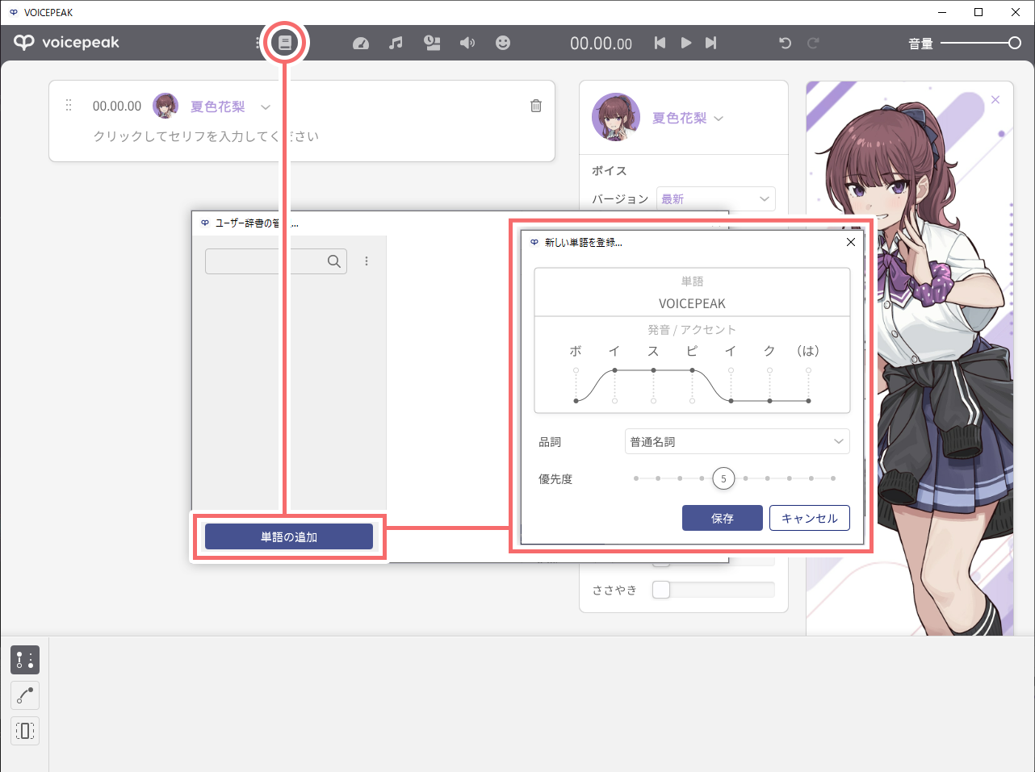1035x772 pixels.
Task: Click narrator avatar in the voice panel
Action: click(616, 117)
